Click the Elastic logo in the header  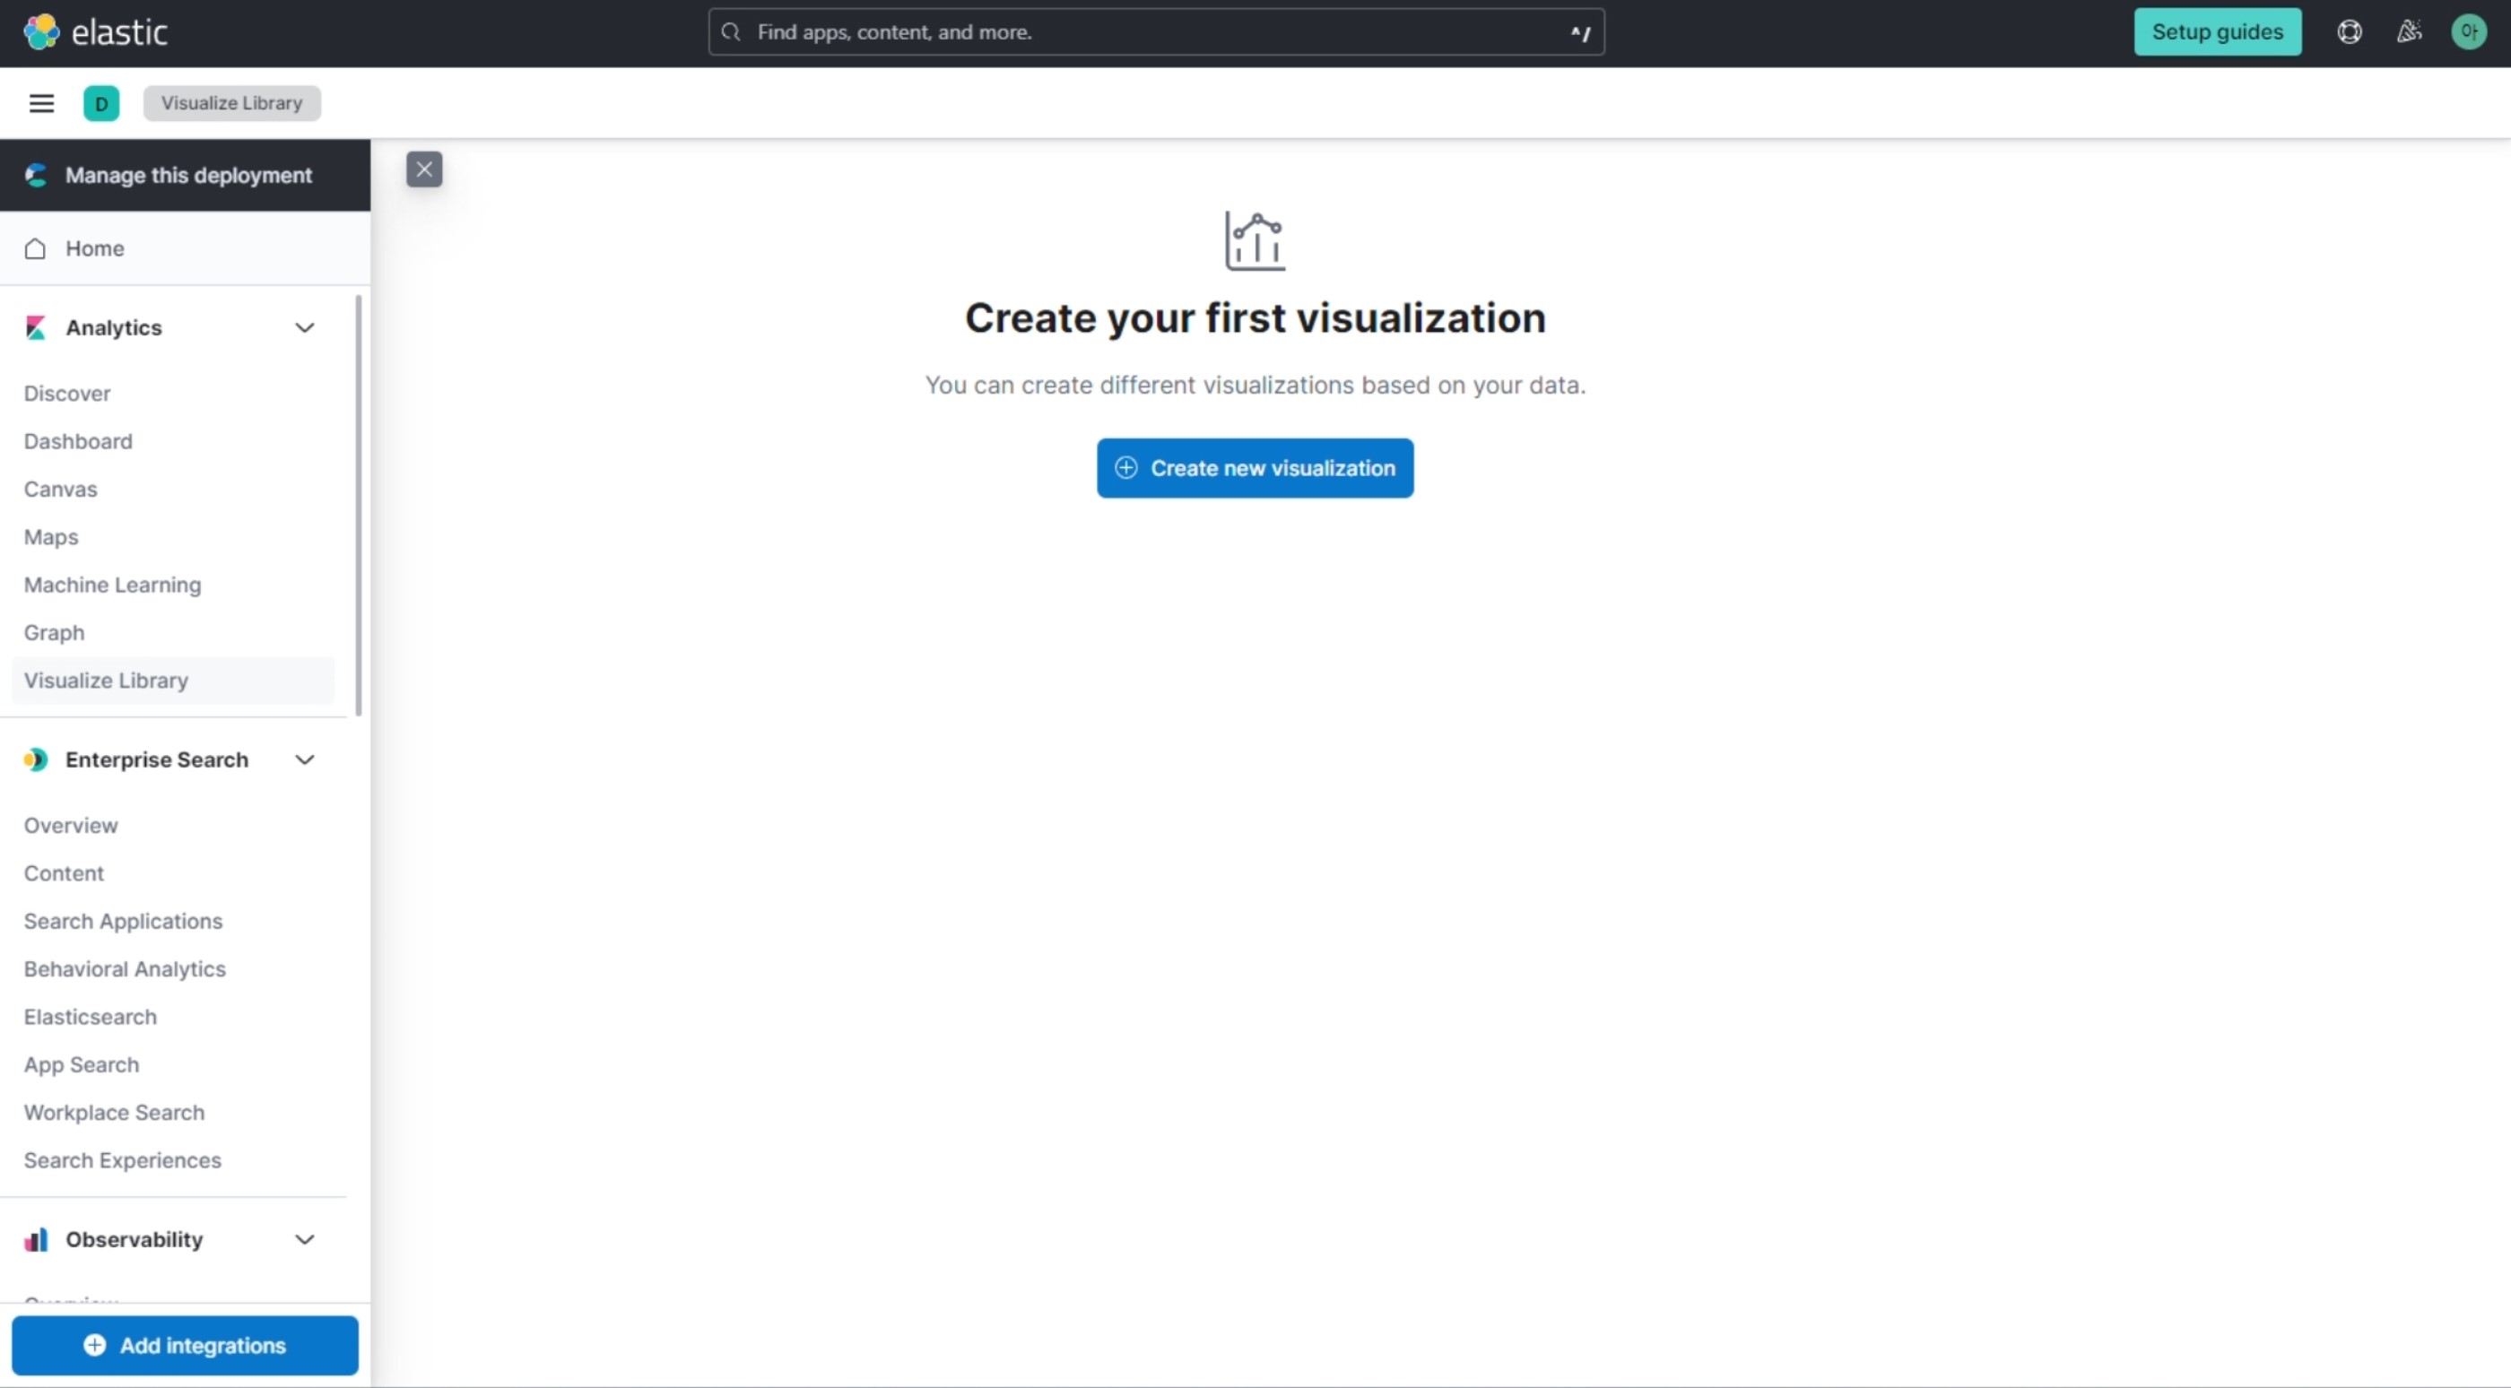pos(96,32)
